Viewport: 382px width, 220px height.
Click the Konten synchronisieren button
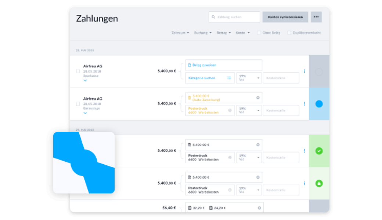coord(285,17)
